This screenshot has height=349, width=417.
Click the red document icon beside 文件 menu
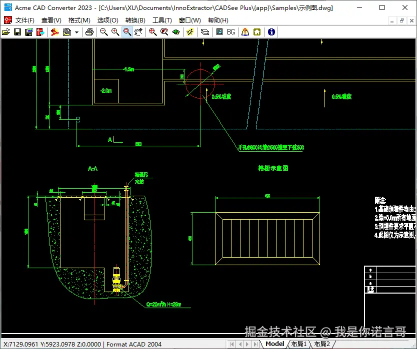click(7, 20)
